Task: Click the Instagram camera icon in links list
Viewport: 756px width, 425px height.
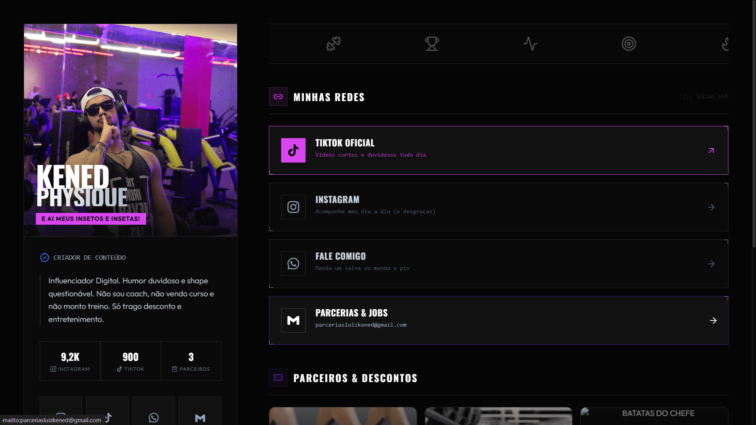Action: tap(293, 207)
